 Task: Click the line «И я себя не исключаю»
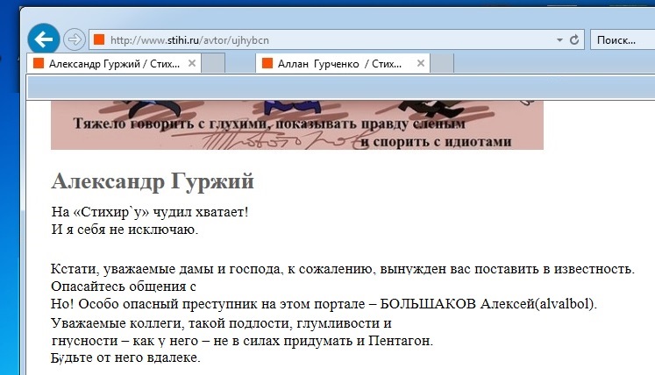125,230
